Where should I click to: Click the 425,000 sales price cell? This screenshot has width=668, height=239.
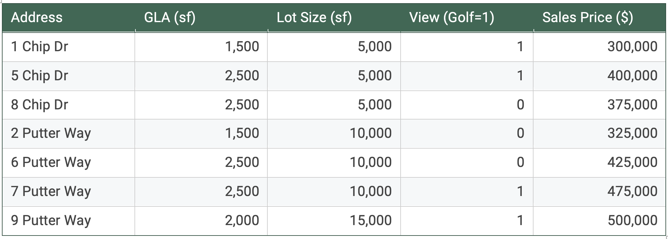pos(632,162)
